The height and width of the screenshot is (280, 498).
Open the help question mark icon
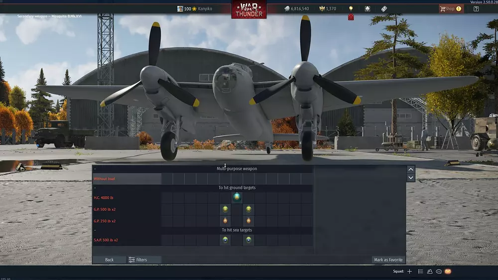point(476,9)
